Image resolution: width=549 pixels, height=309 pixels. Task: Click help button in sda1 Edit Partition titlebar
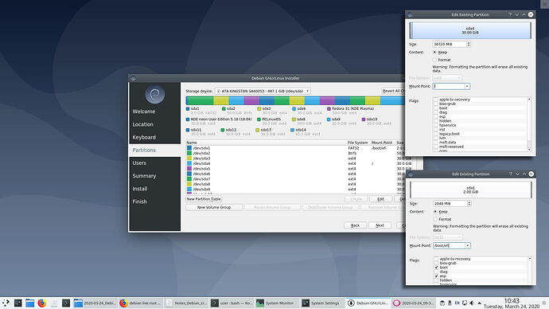[511, 174]
